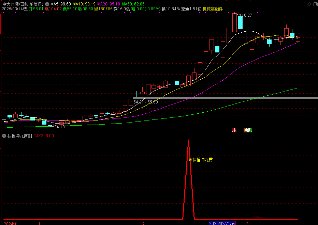The width and height of the screenshot is (318, 225).
Task: Click the 扶摇冲九霄副 indicator name
Action: [19, 135]
